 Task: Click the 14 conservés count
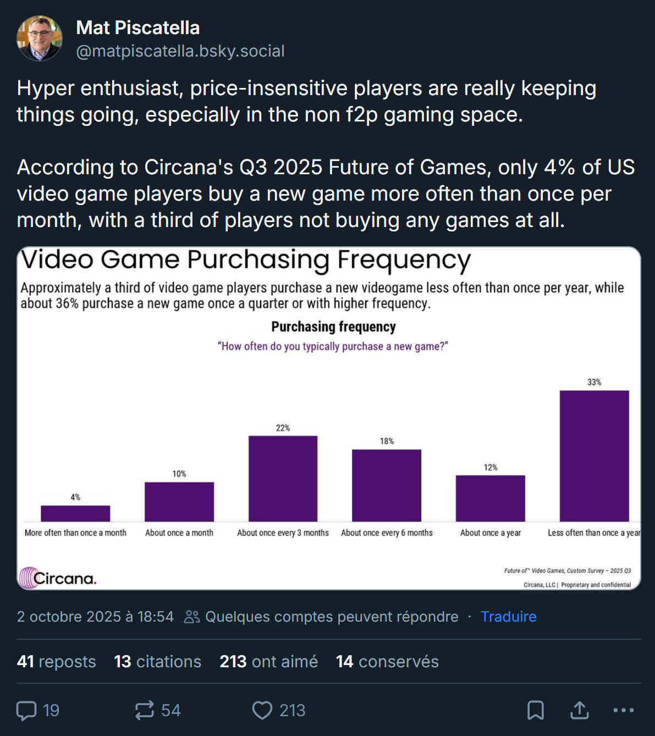point(387,661)
